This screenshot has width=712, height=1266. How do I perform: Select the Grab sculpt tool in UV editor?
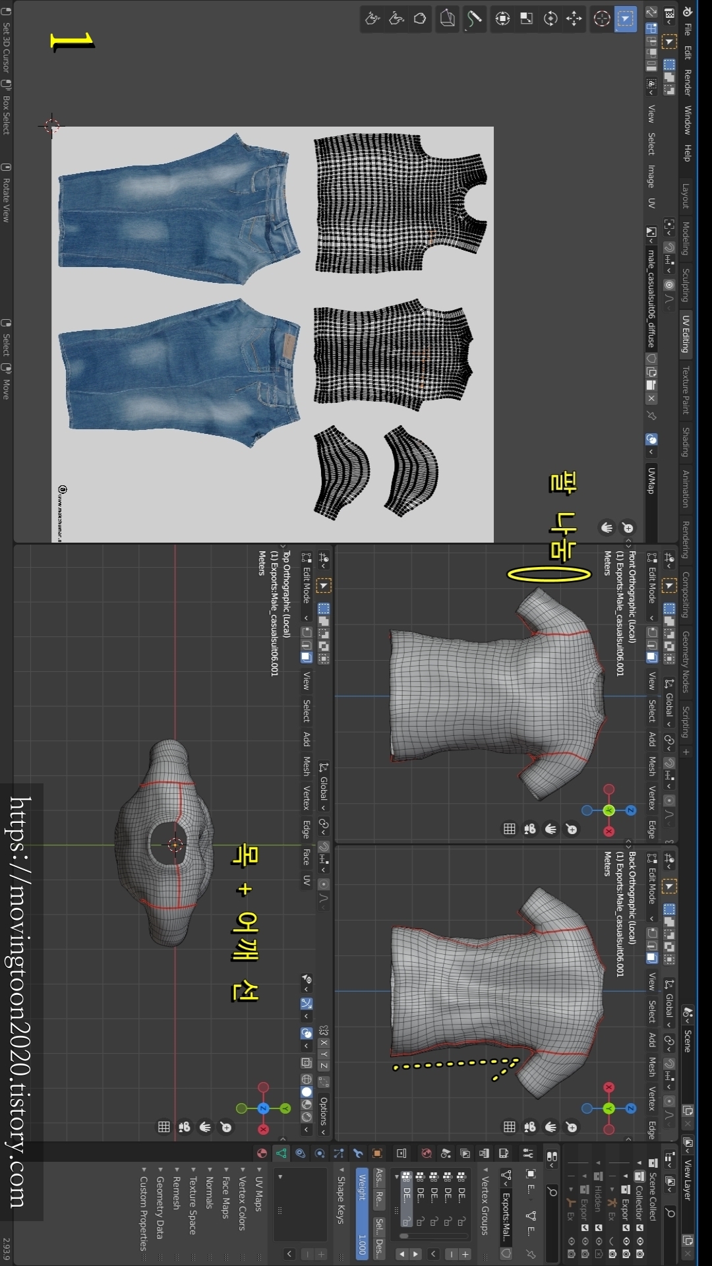[420, 18]
